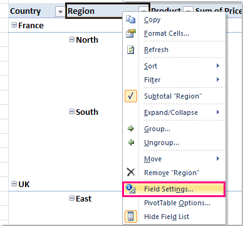
Task: Choose Remove "Region" menu entry
Action: pyautogui.click(x=174, y=173)
